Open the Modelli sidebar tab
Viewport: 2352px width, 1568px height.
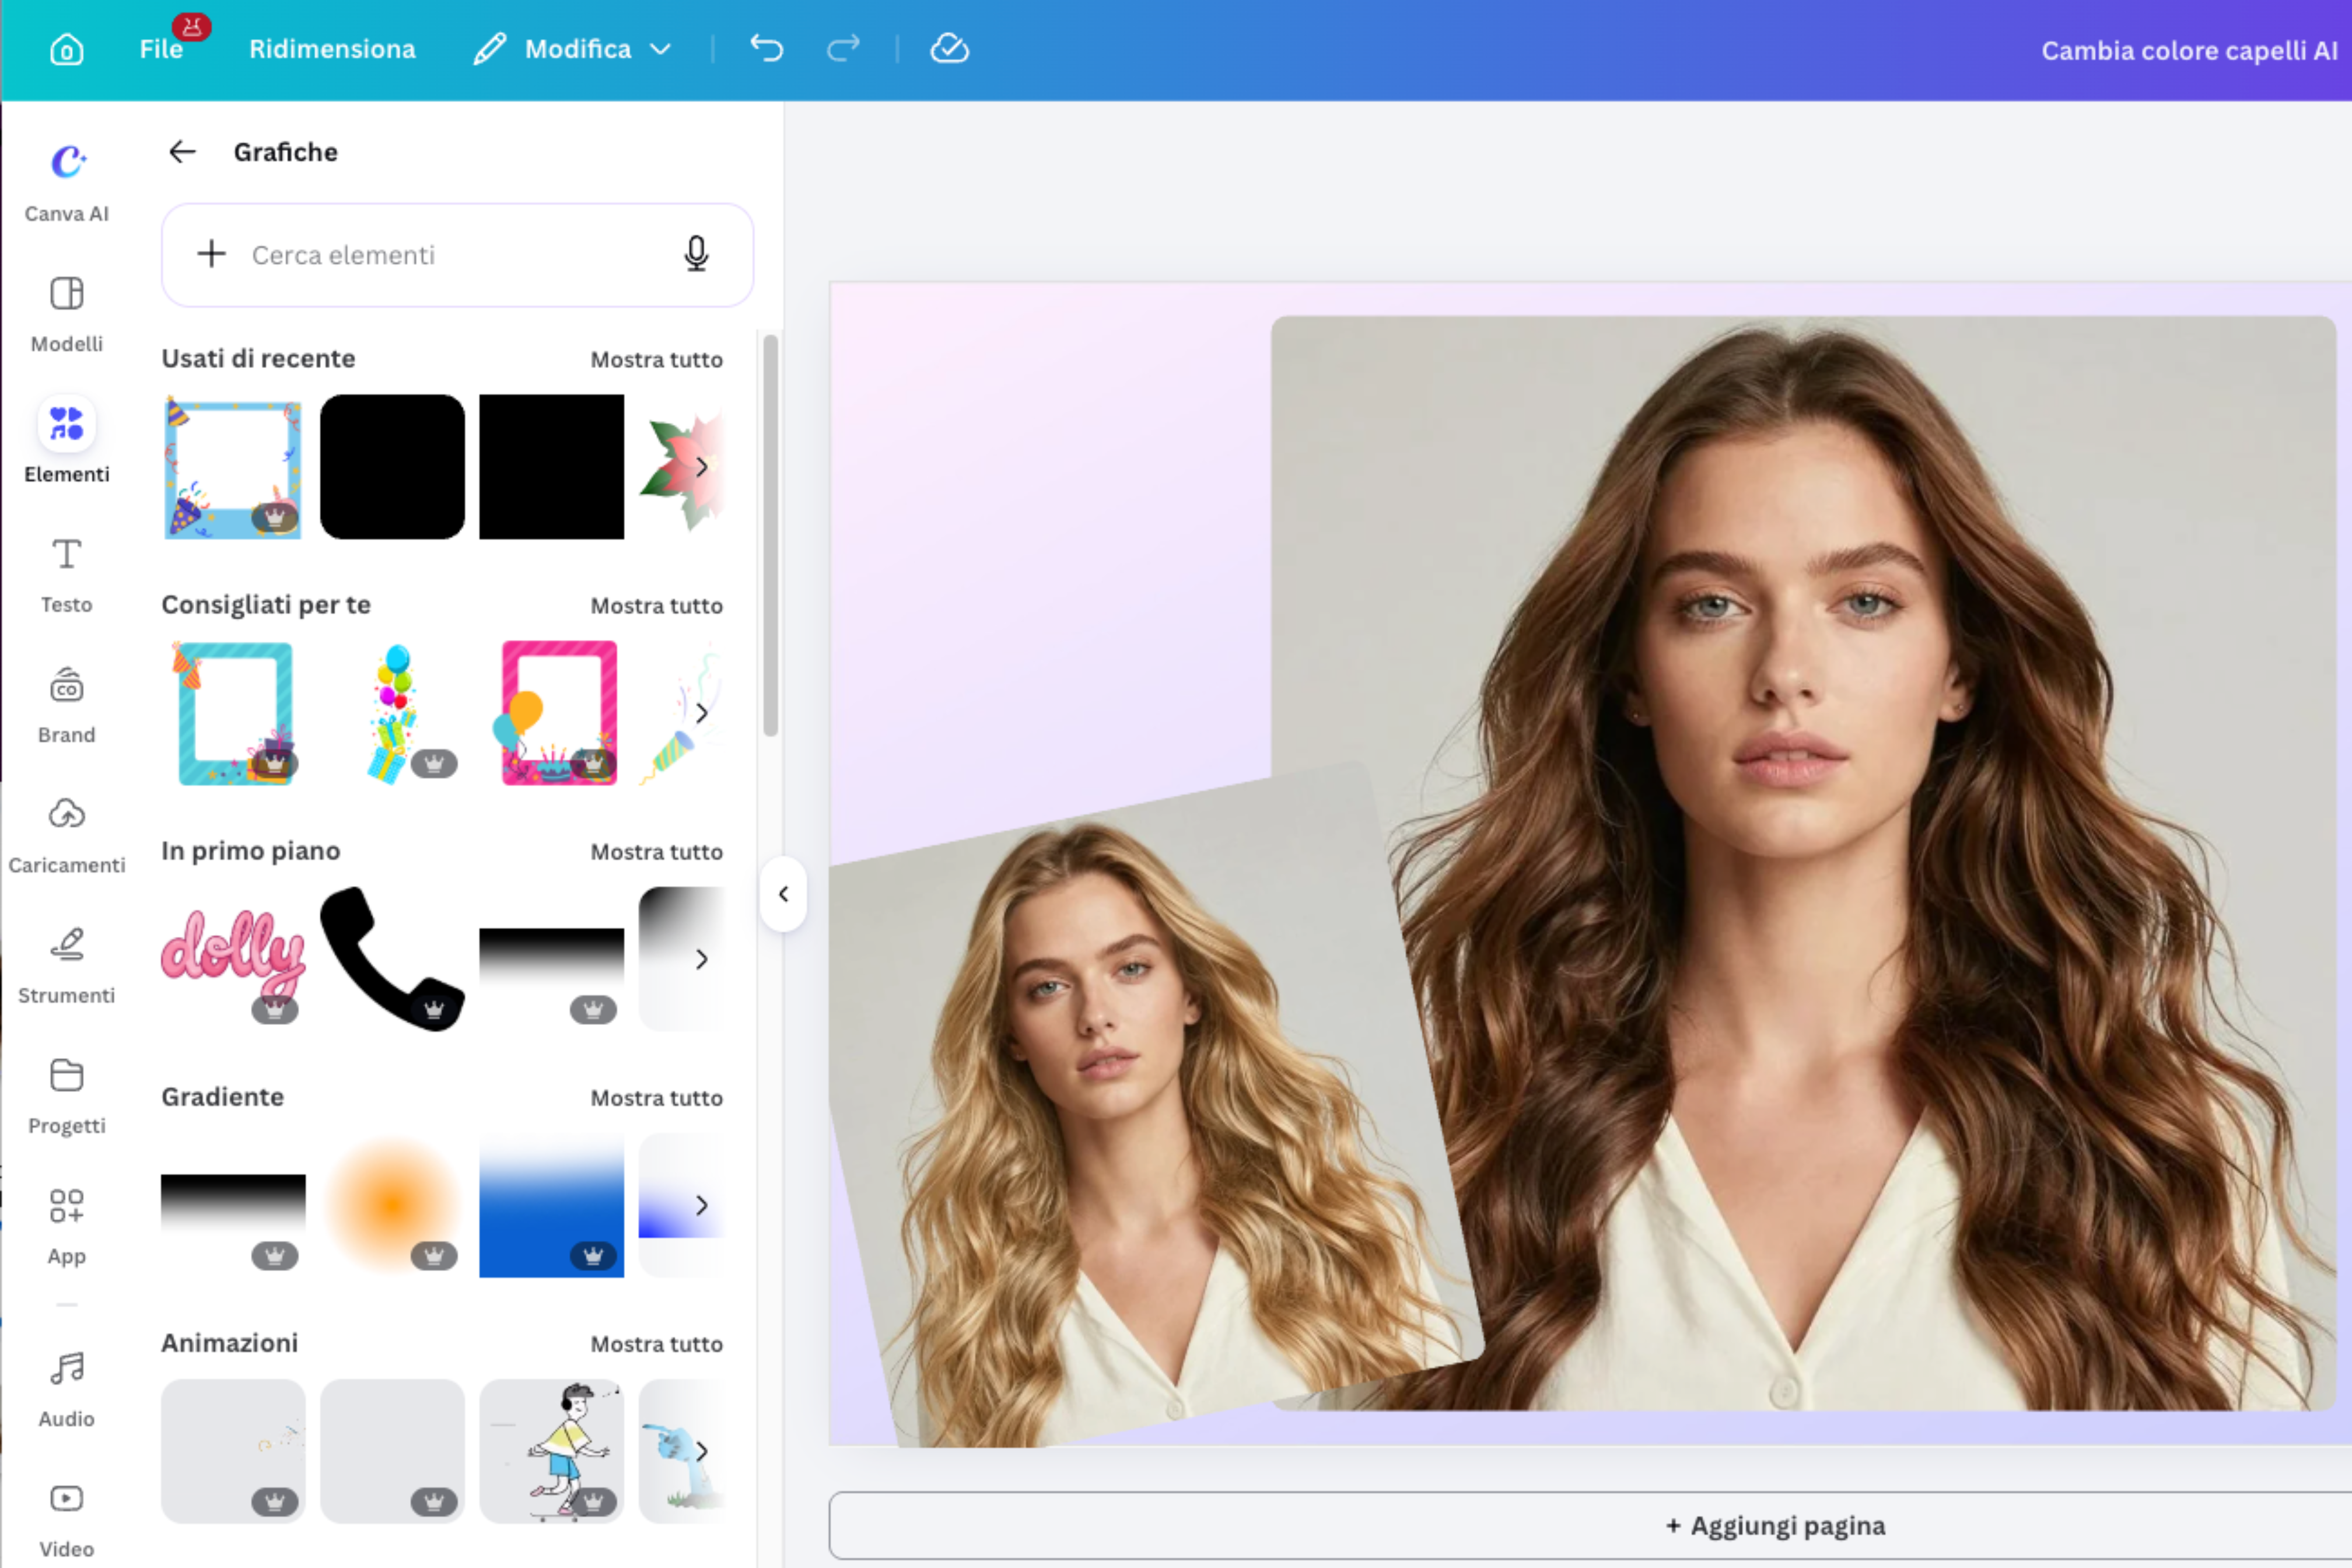(66, 314)
